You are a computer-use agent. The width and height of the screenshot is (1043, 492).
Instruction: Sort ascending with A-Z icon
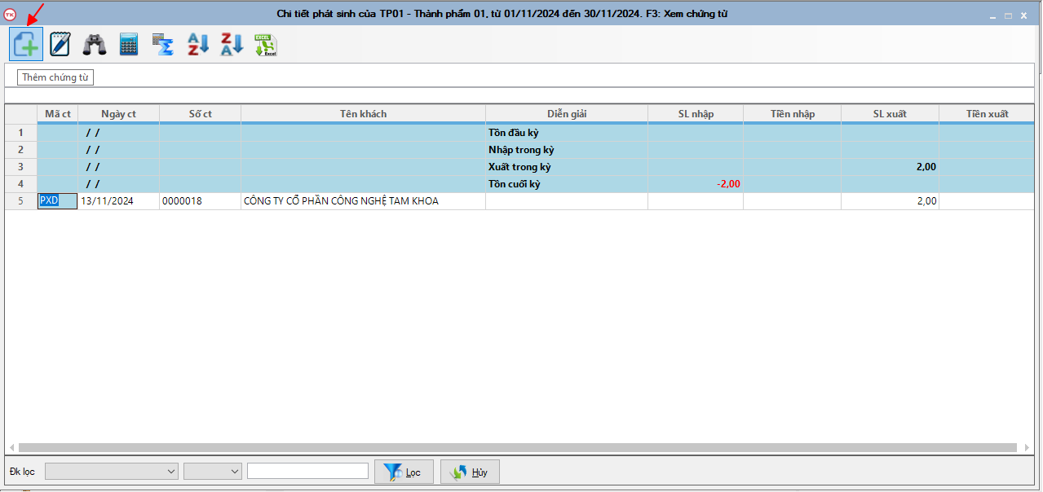coord(198,45)
